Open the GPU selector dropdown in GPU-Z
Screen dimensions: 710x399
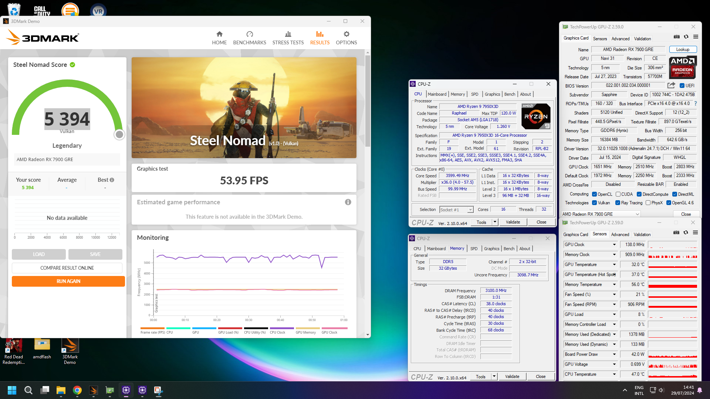pos(601,214)
